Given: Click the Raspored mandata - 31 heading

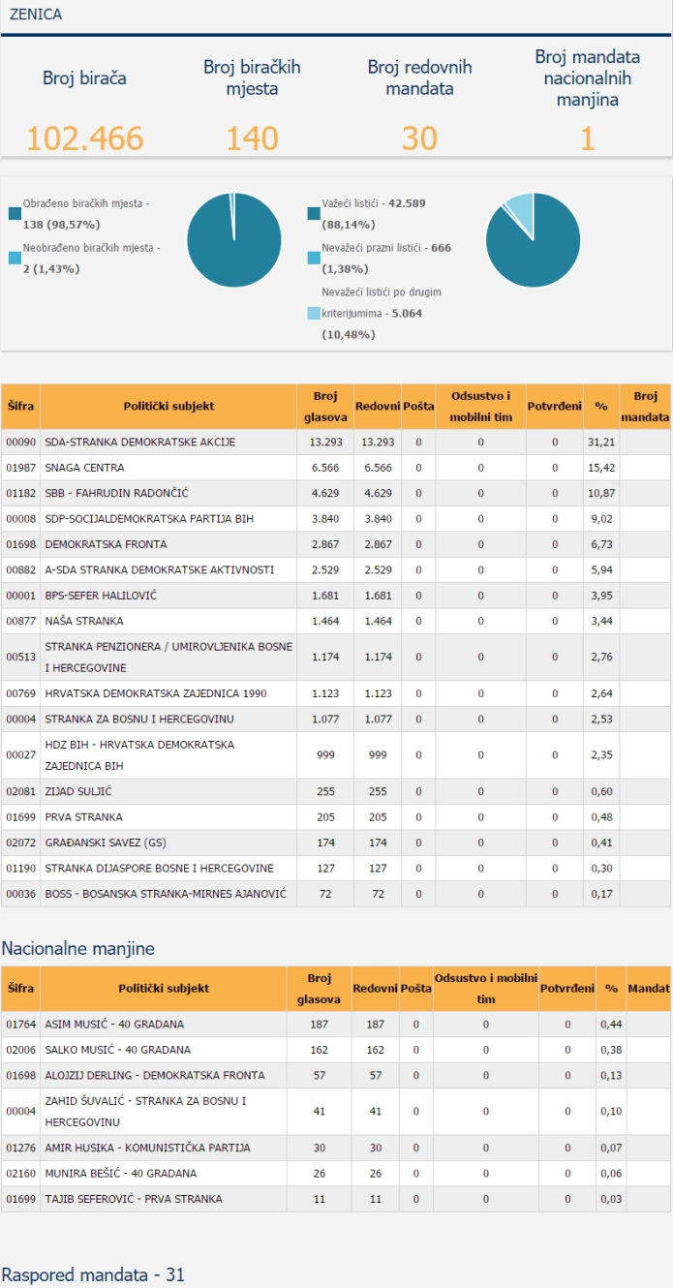Looking at the screenshot, I should [x=93, y=1274].
